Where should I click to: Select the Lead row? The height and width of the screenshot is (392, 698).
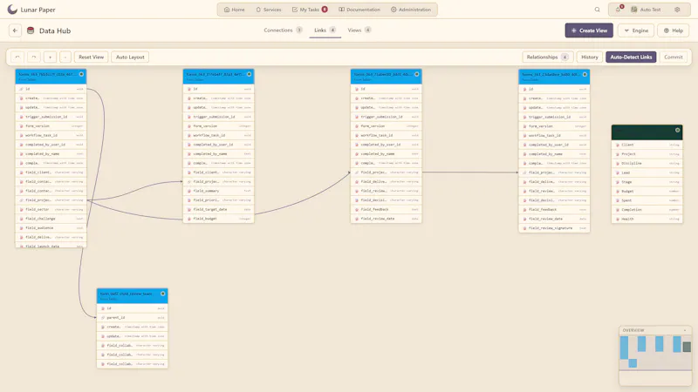pos(647,172)
